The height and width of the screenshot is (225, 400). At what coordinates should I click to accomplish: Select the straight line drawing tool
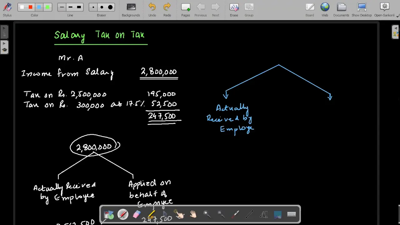tap(249, 214)
